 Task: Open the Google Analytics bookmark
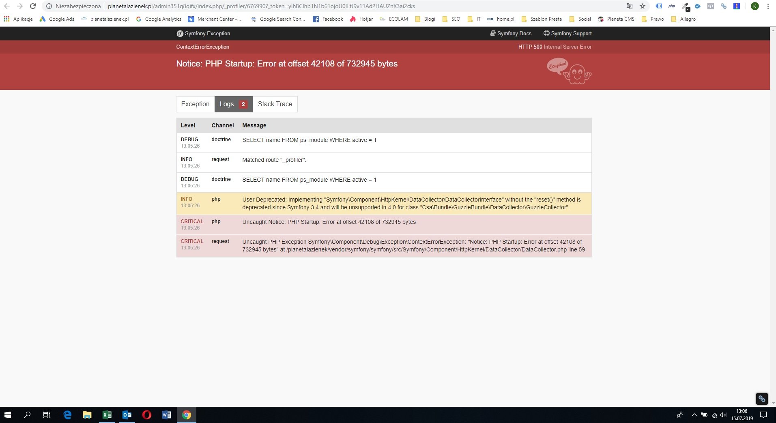159,19
